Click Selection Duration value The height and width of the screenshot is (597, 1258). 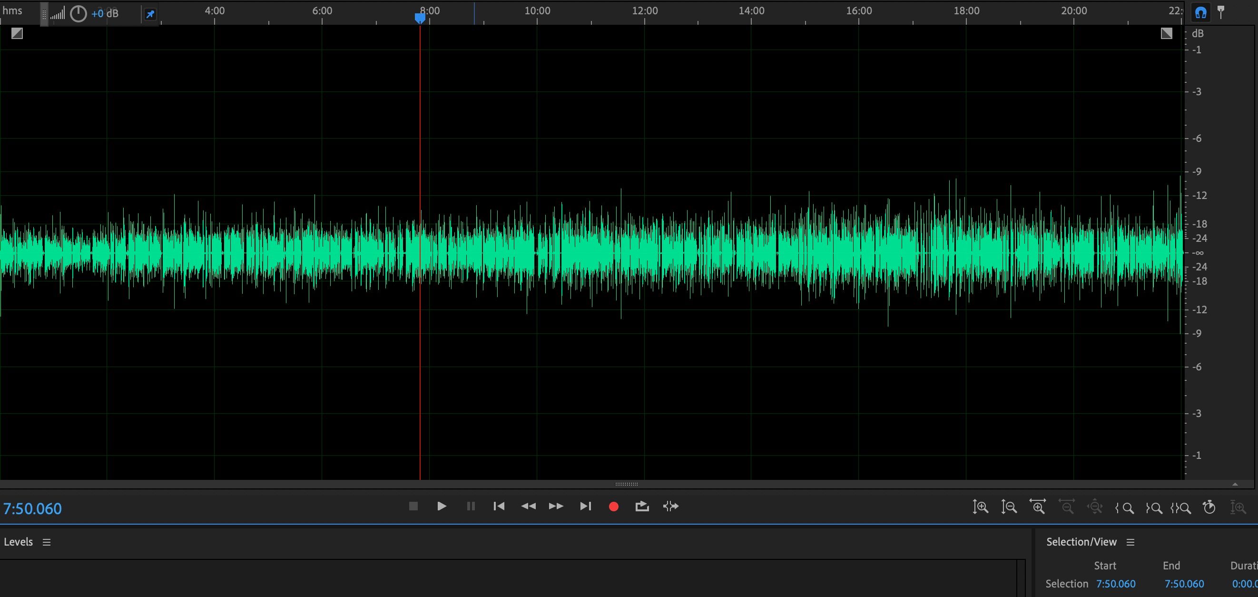click(x=1245, y=584)
